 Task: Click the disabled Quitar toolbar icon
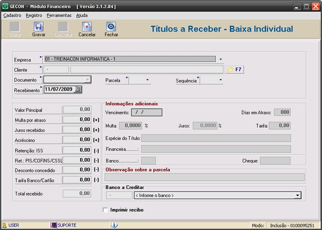point(15,27)
